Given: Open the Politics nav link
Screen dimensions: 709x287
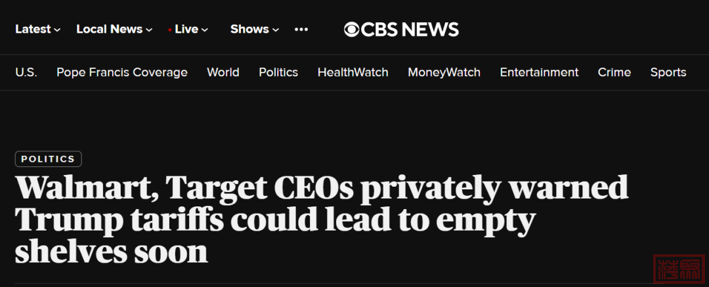Looking at the screenshot, I should pyautogui.click(x=278, y=72).
